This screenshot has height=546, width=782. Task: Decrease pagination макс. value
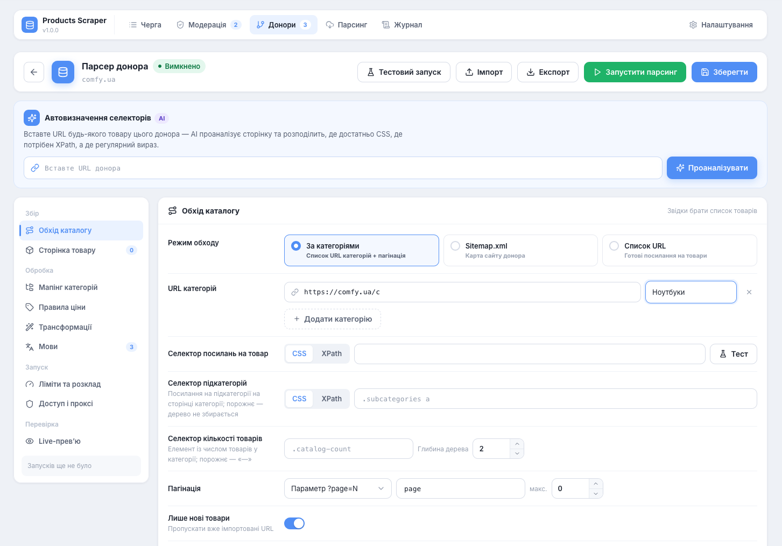point(596,493)
